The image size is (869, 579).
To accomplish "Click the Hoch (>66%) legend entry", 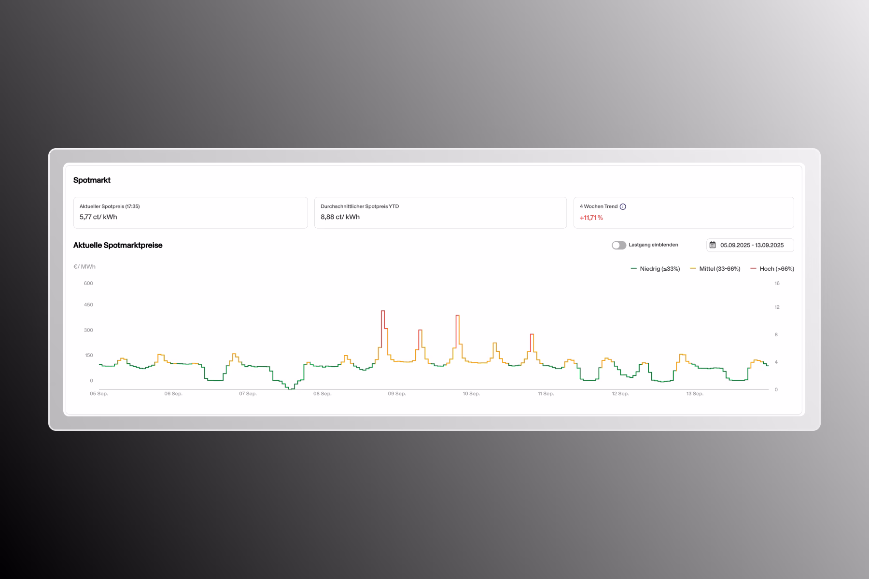I will (772, 269).
